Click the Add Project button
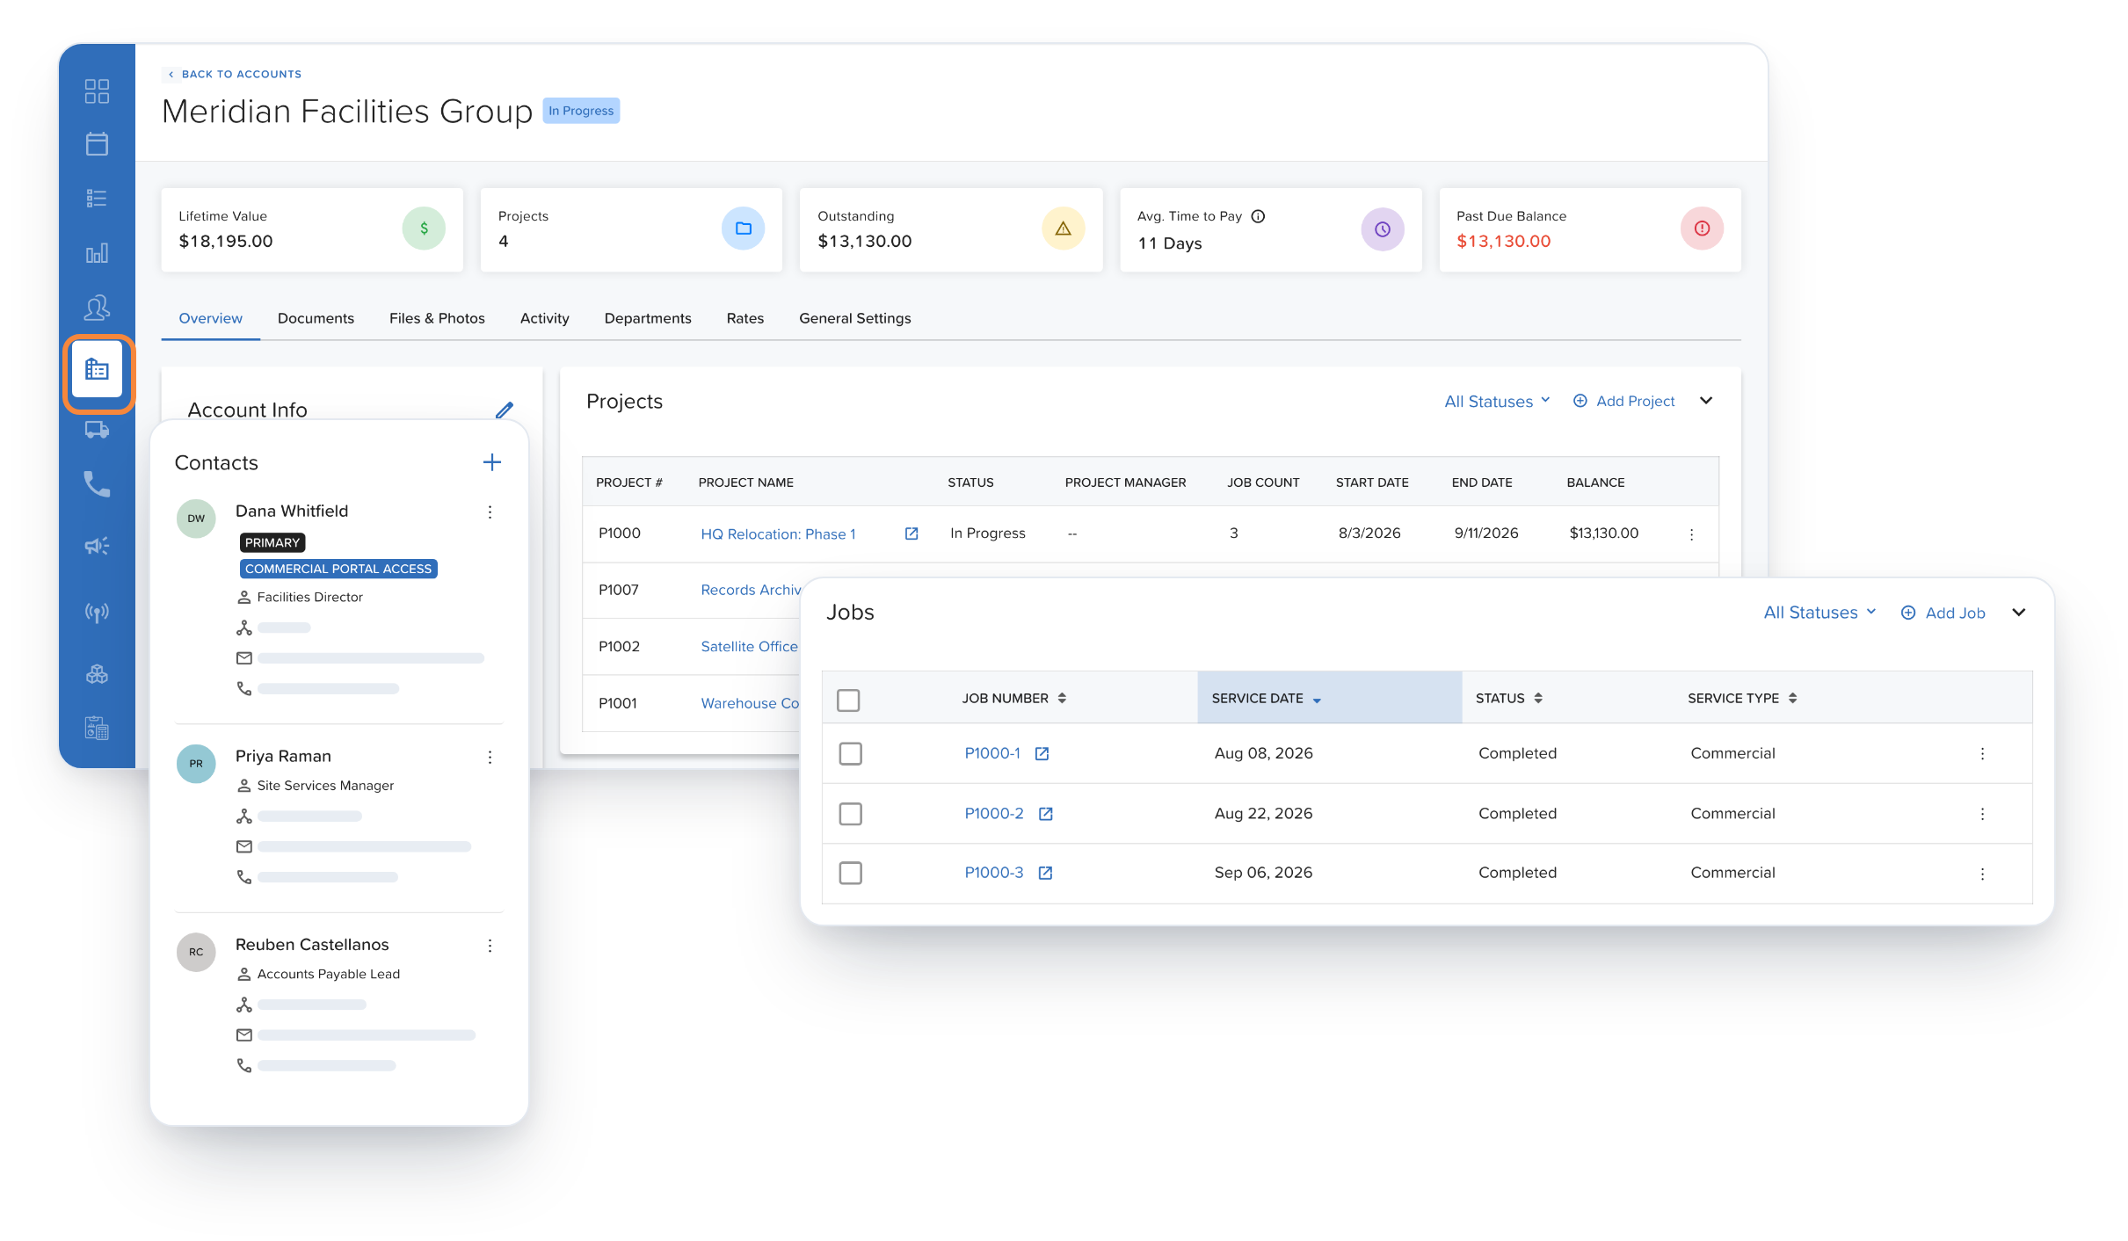The image size is (2128, 1241). (x=1624, y=401)
